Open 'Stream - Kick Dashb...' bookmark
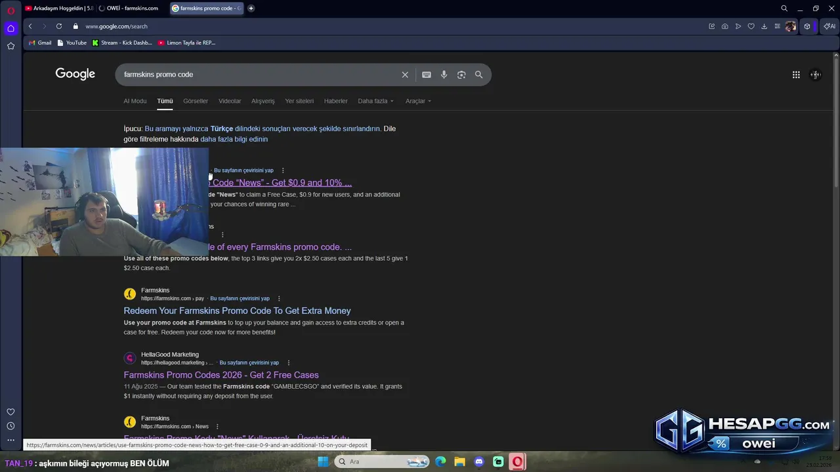Screen dimensions: 840x472 click(122, 43)
